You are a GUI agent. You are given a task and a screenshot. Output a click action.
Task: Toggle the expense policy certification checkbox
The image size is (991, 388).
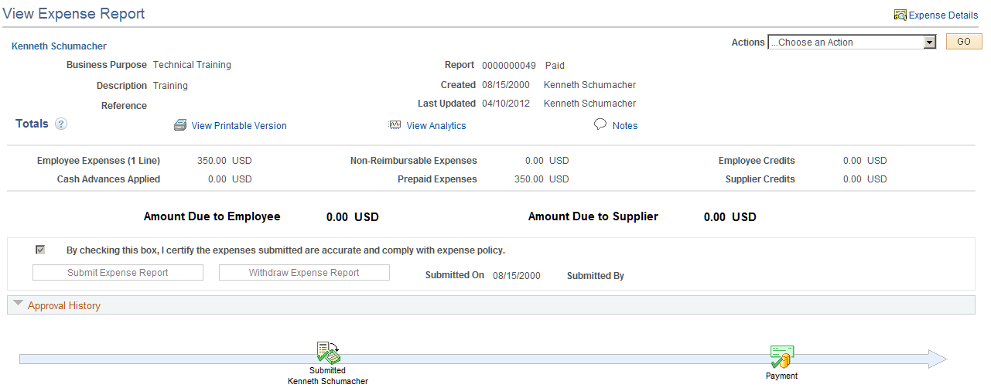pyautogui.click(x=40, y=250)
